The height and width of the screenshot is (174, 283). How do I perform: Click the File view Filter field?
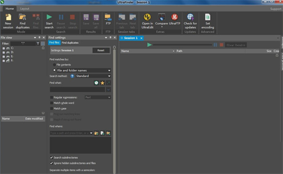[23, 43]
